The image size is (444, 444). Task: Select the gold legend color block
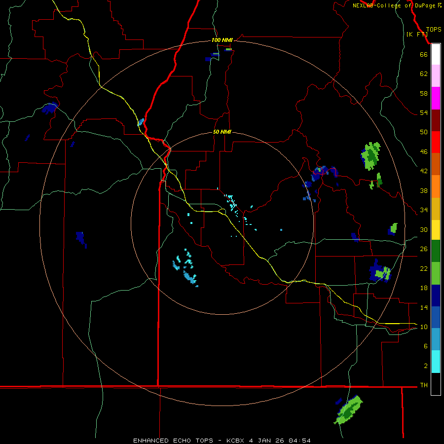pyautogui.click(x=436, y=209)
